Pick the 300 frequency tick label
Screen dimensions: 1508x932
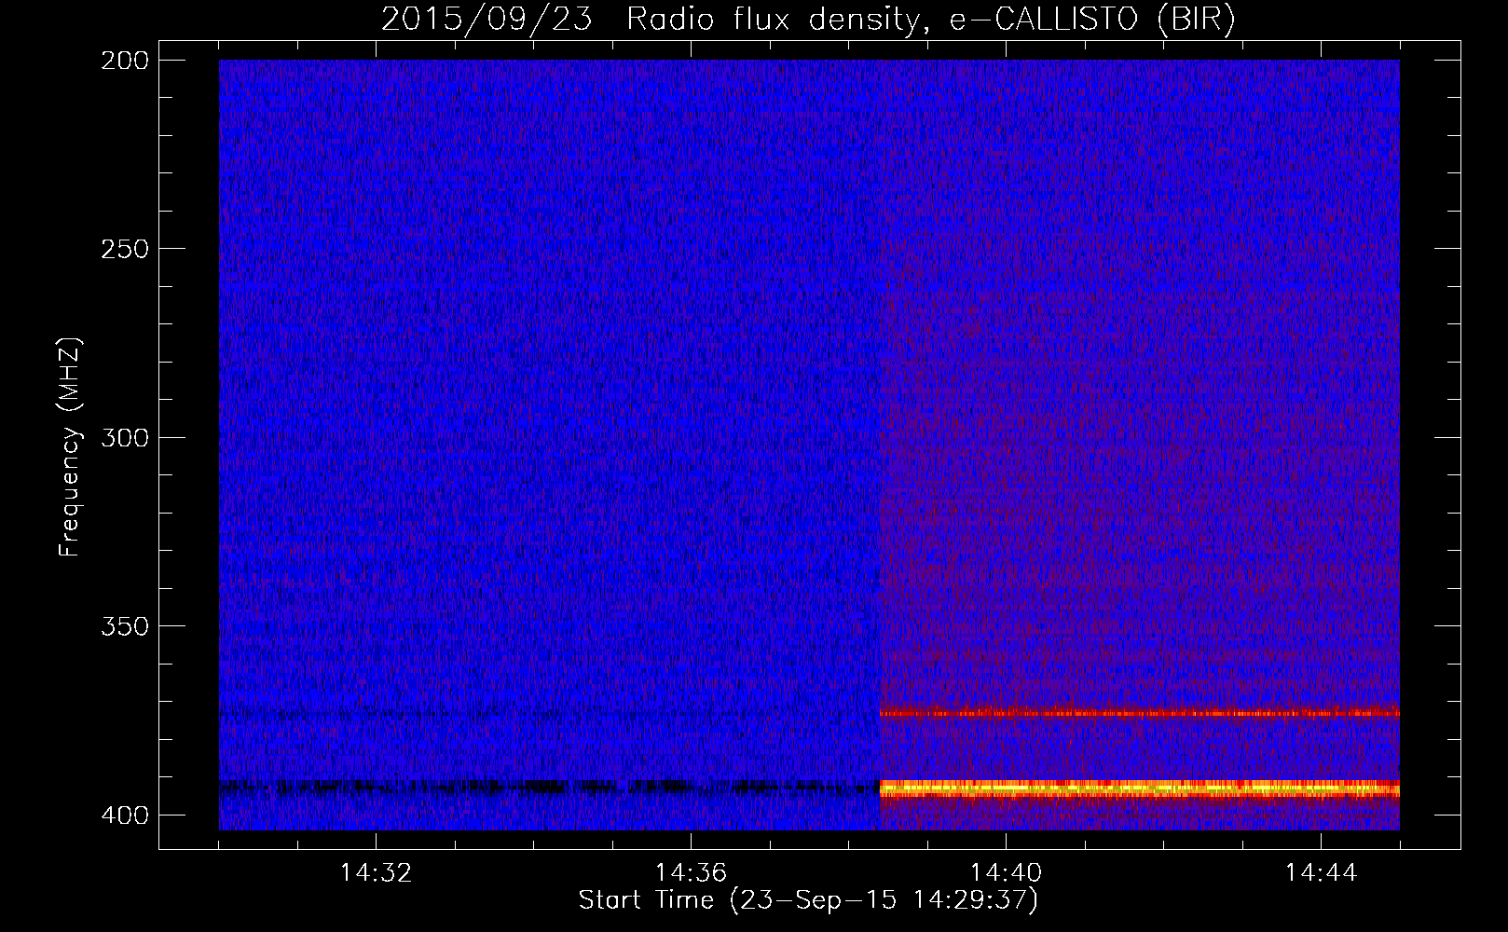click(x=124, y=437)
